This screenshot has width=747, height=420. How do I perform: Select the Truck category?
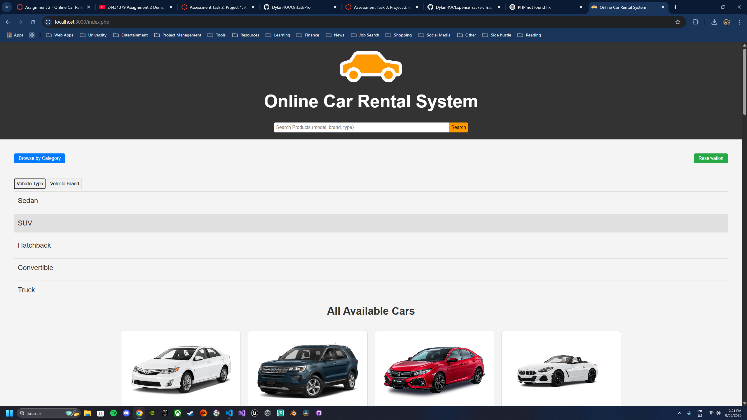pyautogui.click(x=371, y=290)
